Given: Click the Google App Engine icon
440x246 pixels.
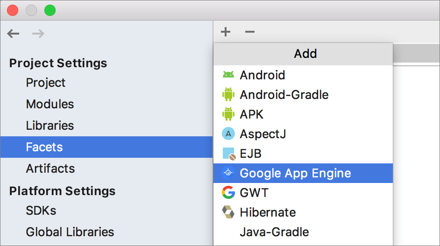Looking at the screenshot, I should [x=228, y=173].
